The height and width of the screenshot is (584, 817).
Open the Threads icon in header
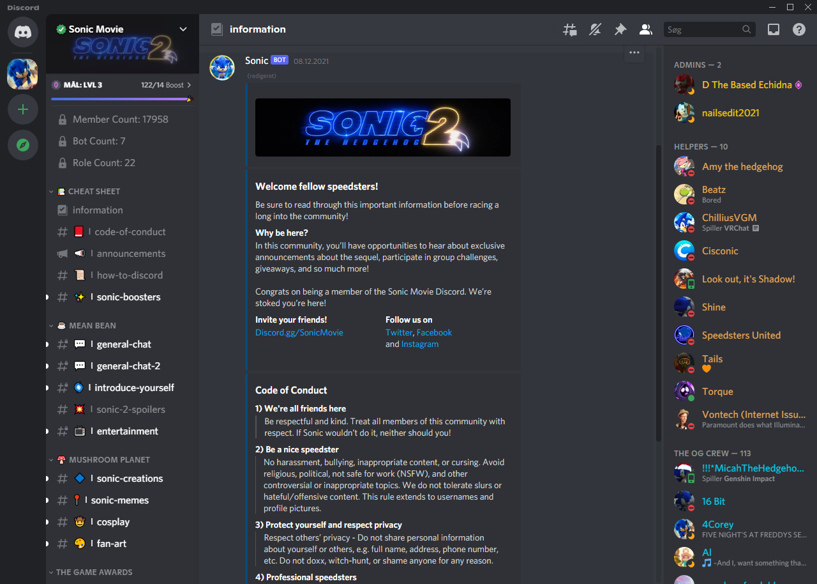click(x=569, y=29)
